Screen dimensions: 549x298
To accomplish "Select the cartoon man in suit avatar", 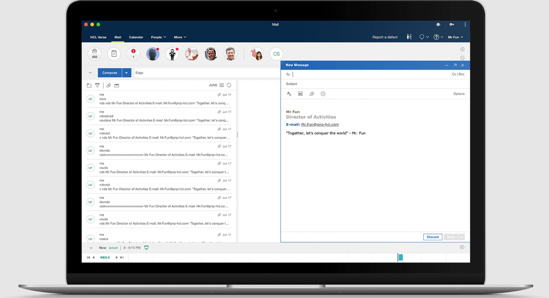I will pyautogui.click(x=172, y=54).
